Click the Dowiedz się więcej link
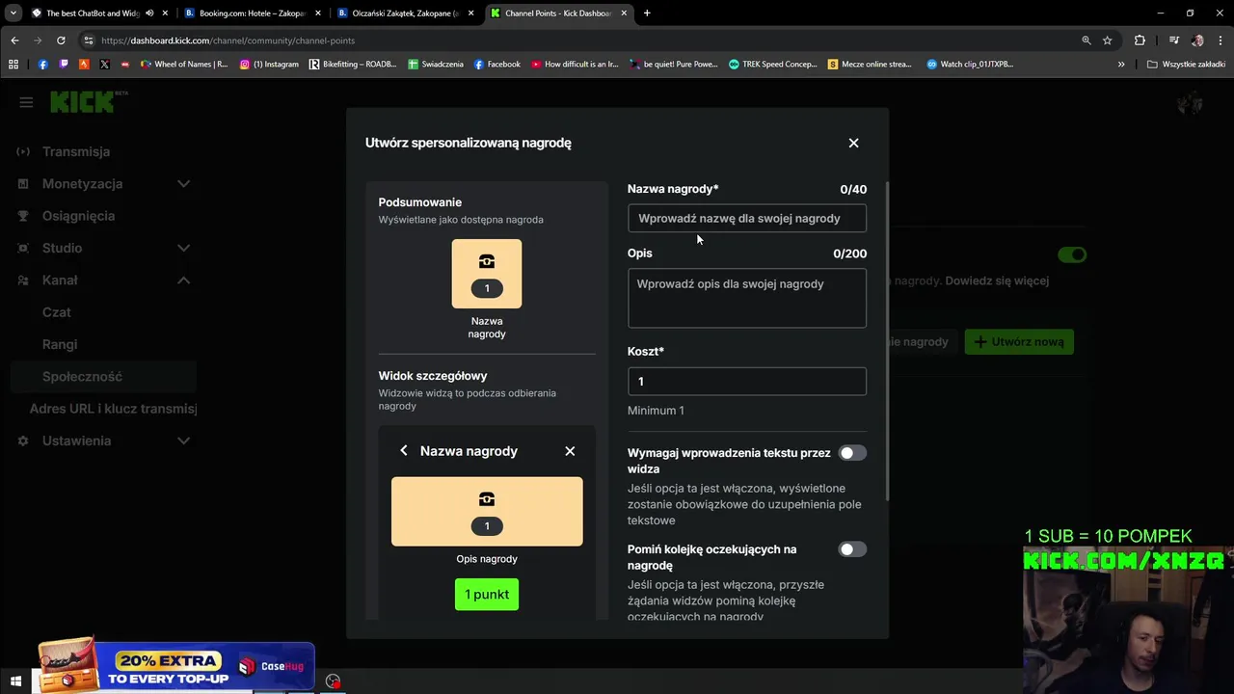The width and height of the screenshot is (1234, 694). coord(997,280)
